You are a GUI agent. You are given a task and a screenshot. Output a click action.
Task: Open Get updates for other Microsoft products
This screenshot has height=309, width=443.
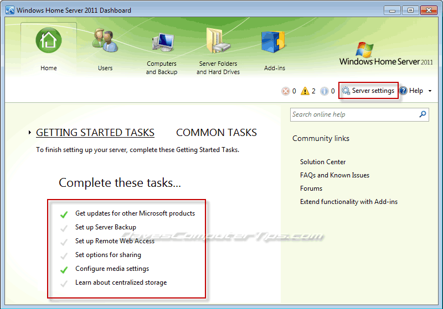[x=135, y=213]
